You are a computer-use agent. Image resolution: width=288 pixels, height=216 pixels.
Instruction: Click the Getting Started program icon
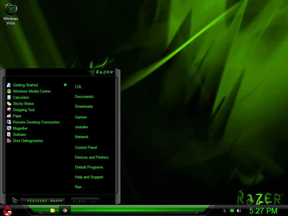[x=9, y=85]
